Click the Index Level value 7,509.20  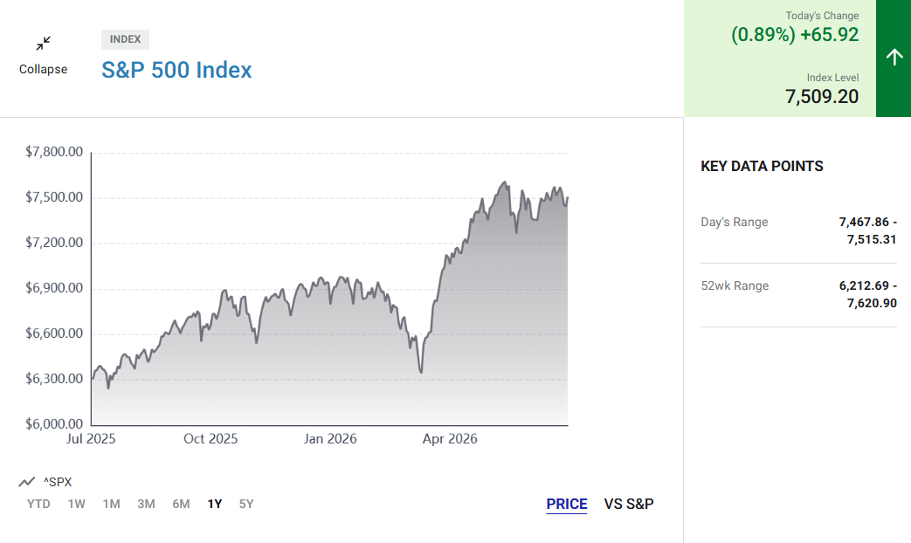(x=822, y=96)
